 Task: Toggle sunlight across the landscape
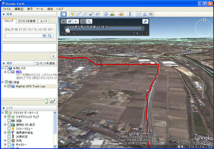(x=112, y=14)
